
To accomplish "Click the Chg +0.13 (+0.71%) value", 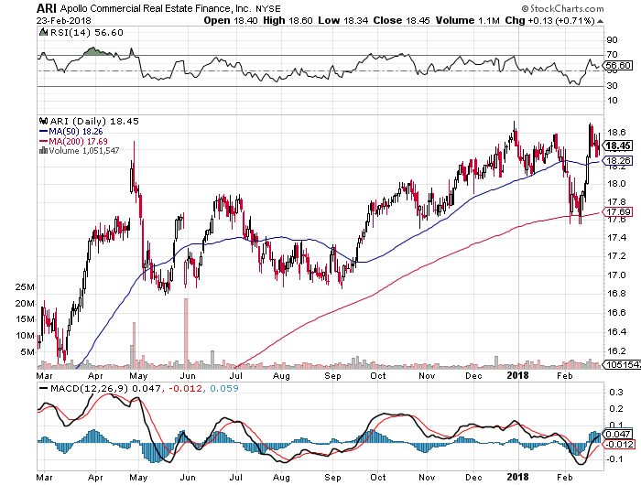I will (x=549, y=20).
